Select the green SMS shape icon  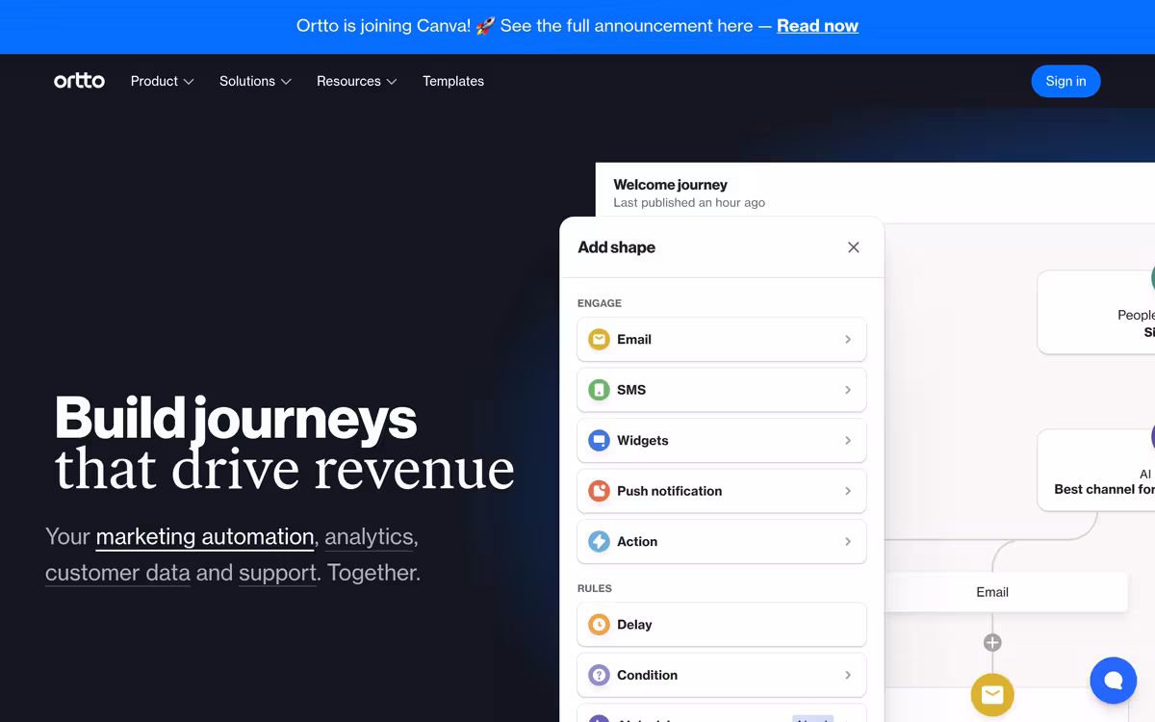click(599, 390)
